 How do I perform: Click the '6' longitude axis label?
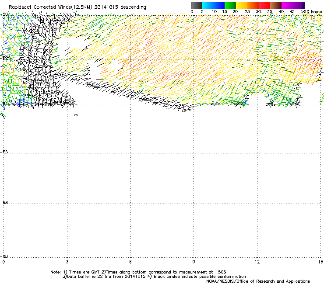130,262
